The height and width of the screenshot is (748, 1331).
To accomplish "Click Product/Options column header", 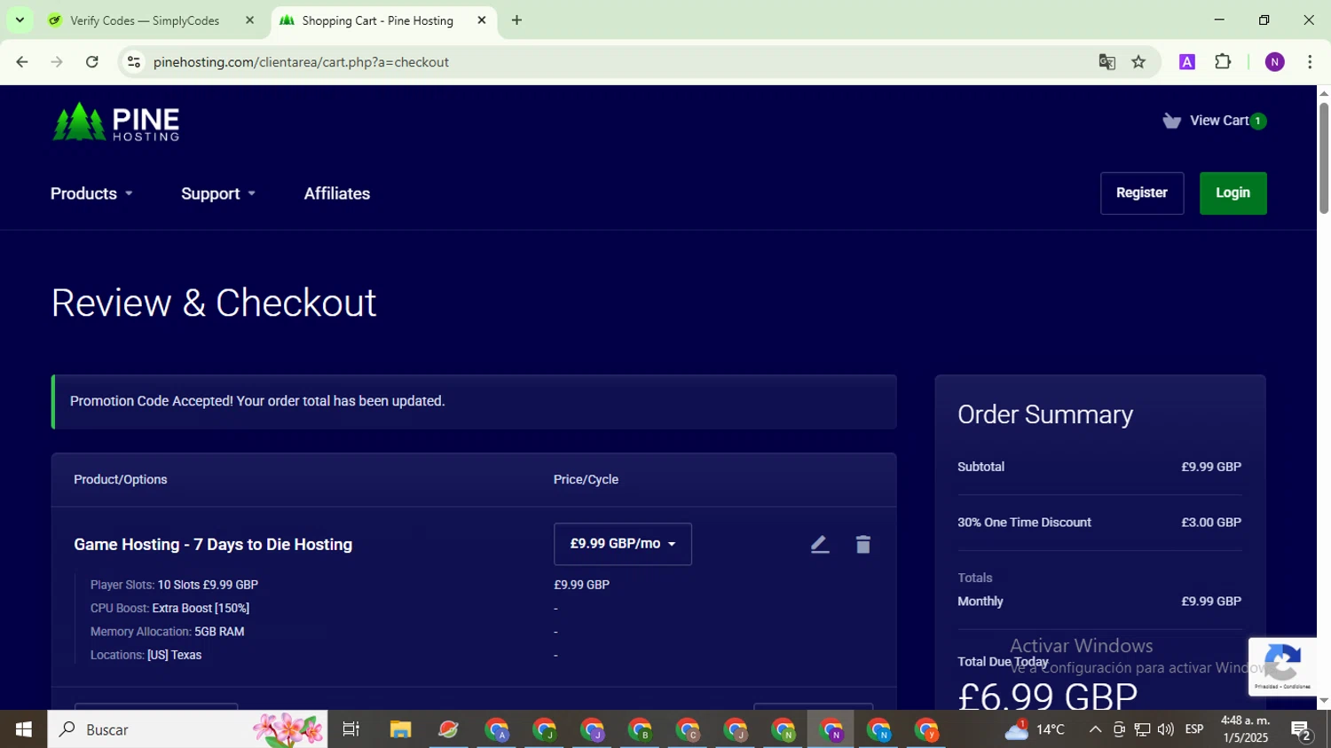I will point(121,479).
